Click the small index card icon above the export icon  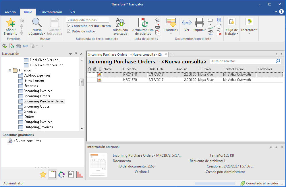pos(210,20)
